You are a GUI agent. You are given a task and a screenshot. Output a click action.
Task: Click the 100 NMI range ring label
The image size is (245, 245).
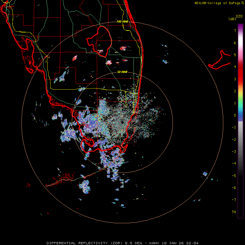coord(122,22)
